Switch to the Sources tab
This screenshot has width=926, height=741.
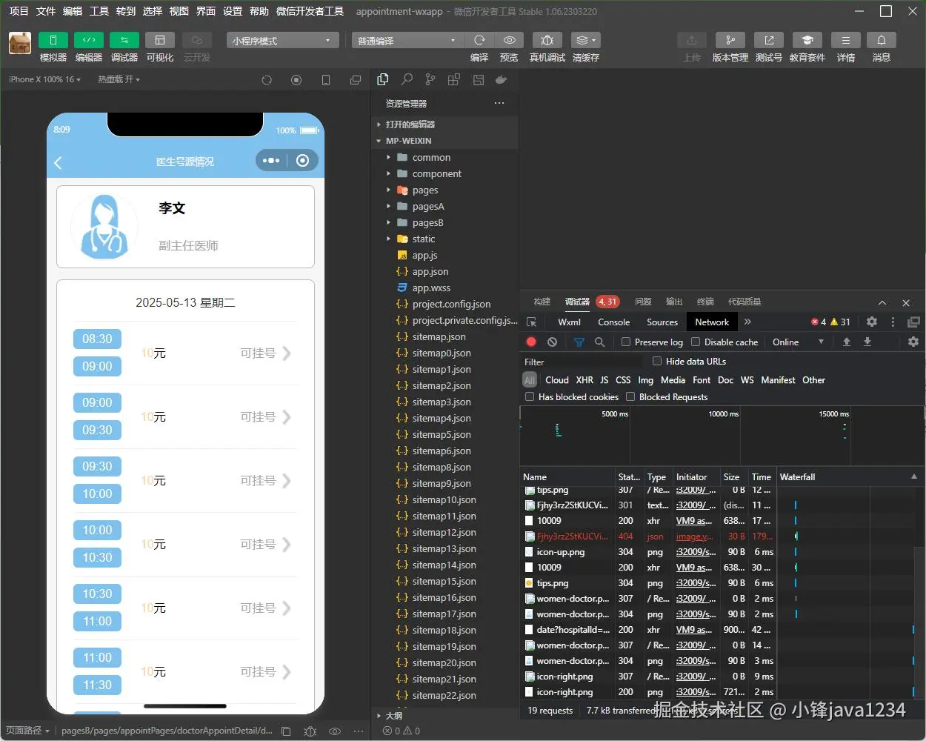(662, 322)
